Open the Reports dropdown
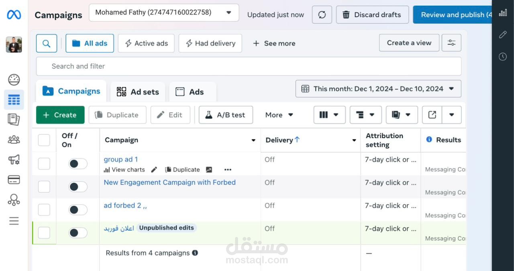The width and height of the screenshot is (514, 271). [402, 115]
